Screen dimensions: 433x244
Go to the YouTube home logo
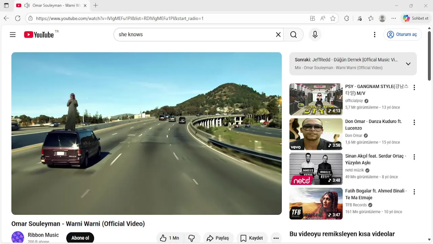point(39,35)
